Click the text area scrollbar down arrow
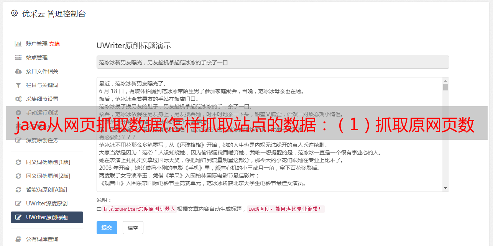493x246 pixels. pos(445,188)
